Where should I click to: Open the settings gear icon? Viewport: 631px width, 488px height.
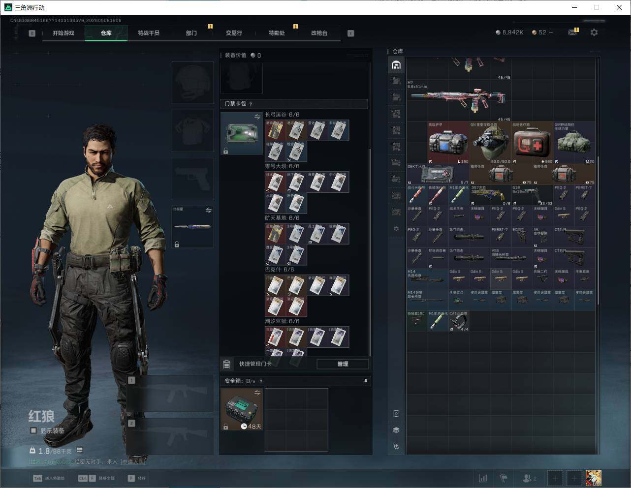(594, 32)
